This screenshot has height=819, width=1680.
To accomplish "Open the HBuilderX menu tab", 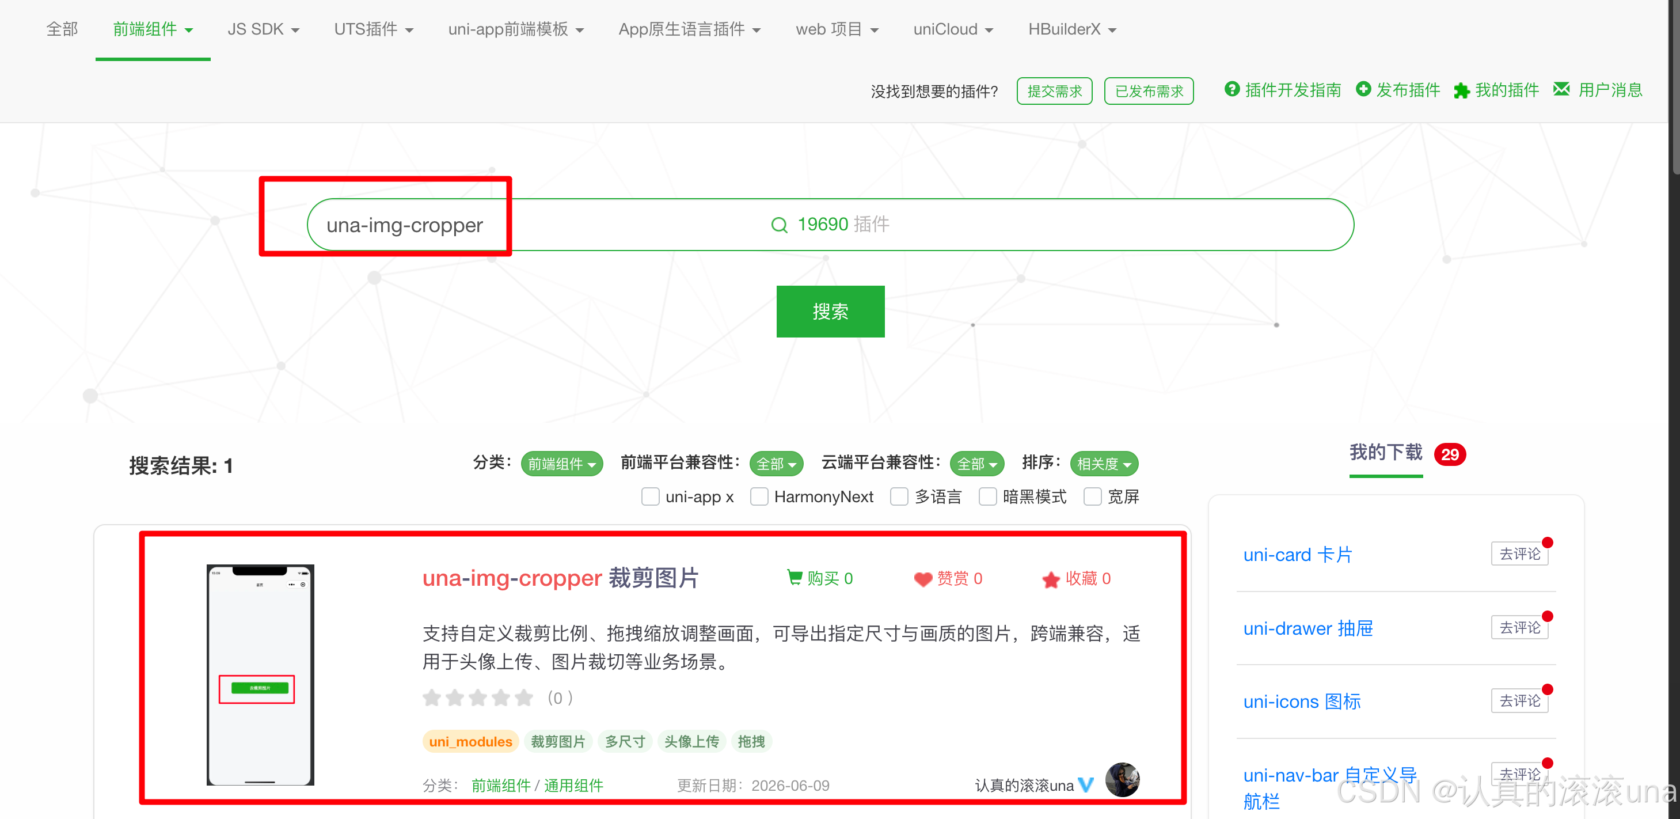I will (1072, 29).
